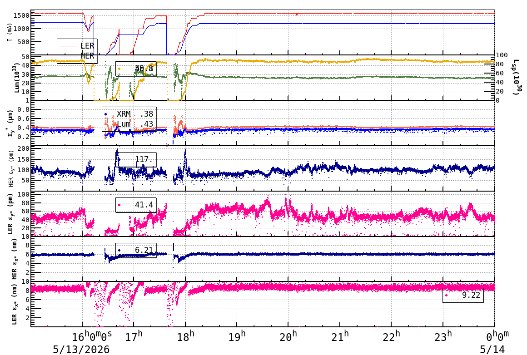
Task: Click the 5/14 date label
Action: coord(492,349)
